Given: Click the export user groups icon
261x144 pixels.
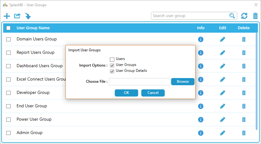Looking at the screenshot, I should 17,16.
